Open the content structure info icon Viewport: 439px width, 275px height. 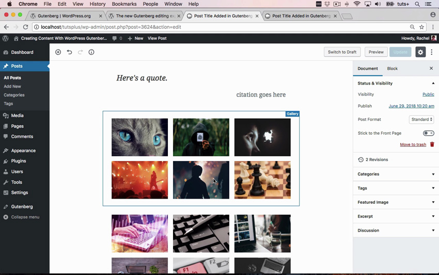[91, 52]
